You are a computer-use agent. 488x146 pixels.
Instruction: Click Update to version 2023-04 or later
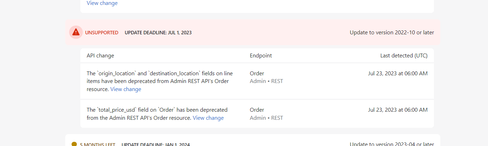point(392,144)
